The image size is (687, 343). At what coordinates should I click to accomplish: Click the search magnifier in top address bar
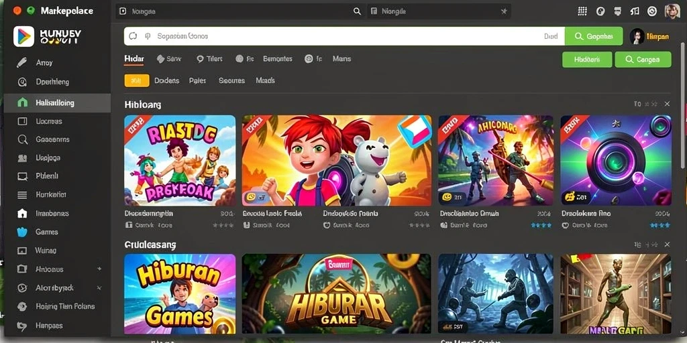tap(357, 12)
